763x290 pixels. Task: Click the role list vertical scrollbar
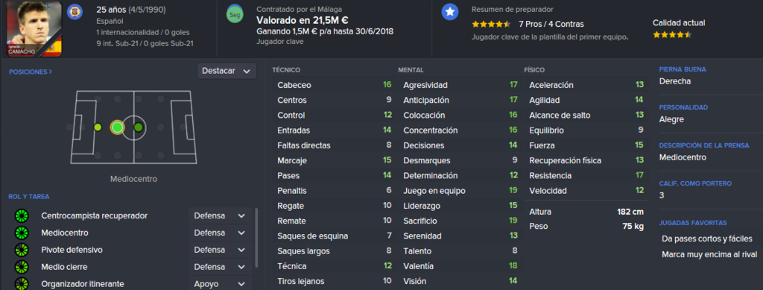(x=256, y=239)
